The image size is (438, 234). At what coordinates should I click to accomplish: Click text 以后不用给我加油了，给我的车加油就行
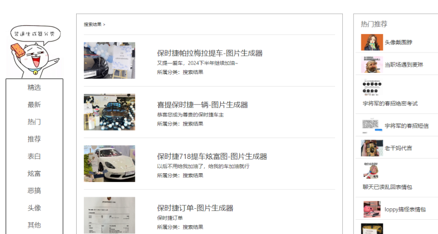tap(203, 167)
